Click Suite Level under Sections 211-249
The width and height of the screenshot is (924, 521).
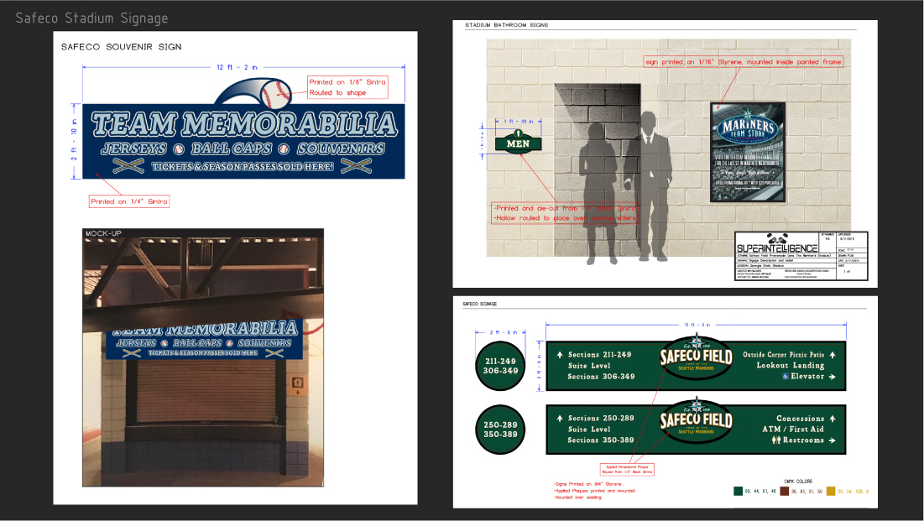pyautogui.click(x=589, y=366)
